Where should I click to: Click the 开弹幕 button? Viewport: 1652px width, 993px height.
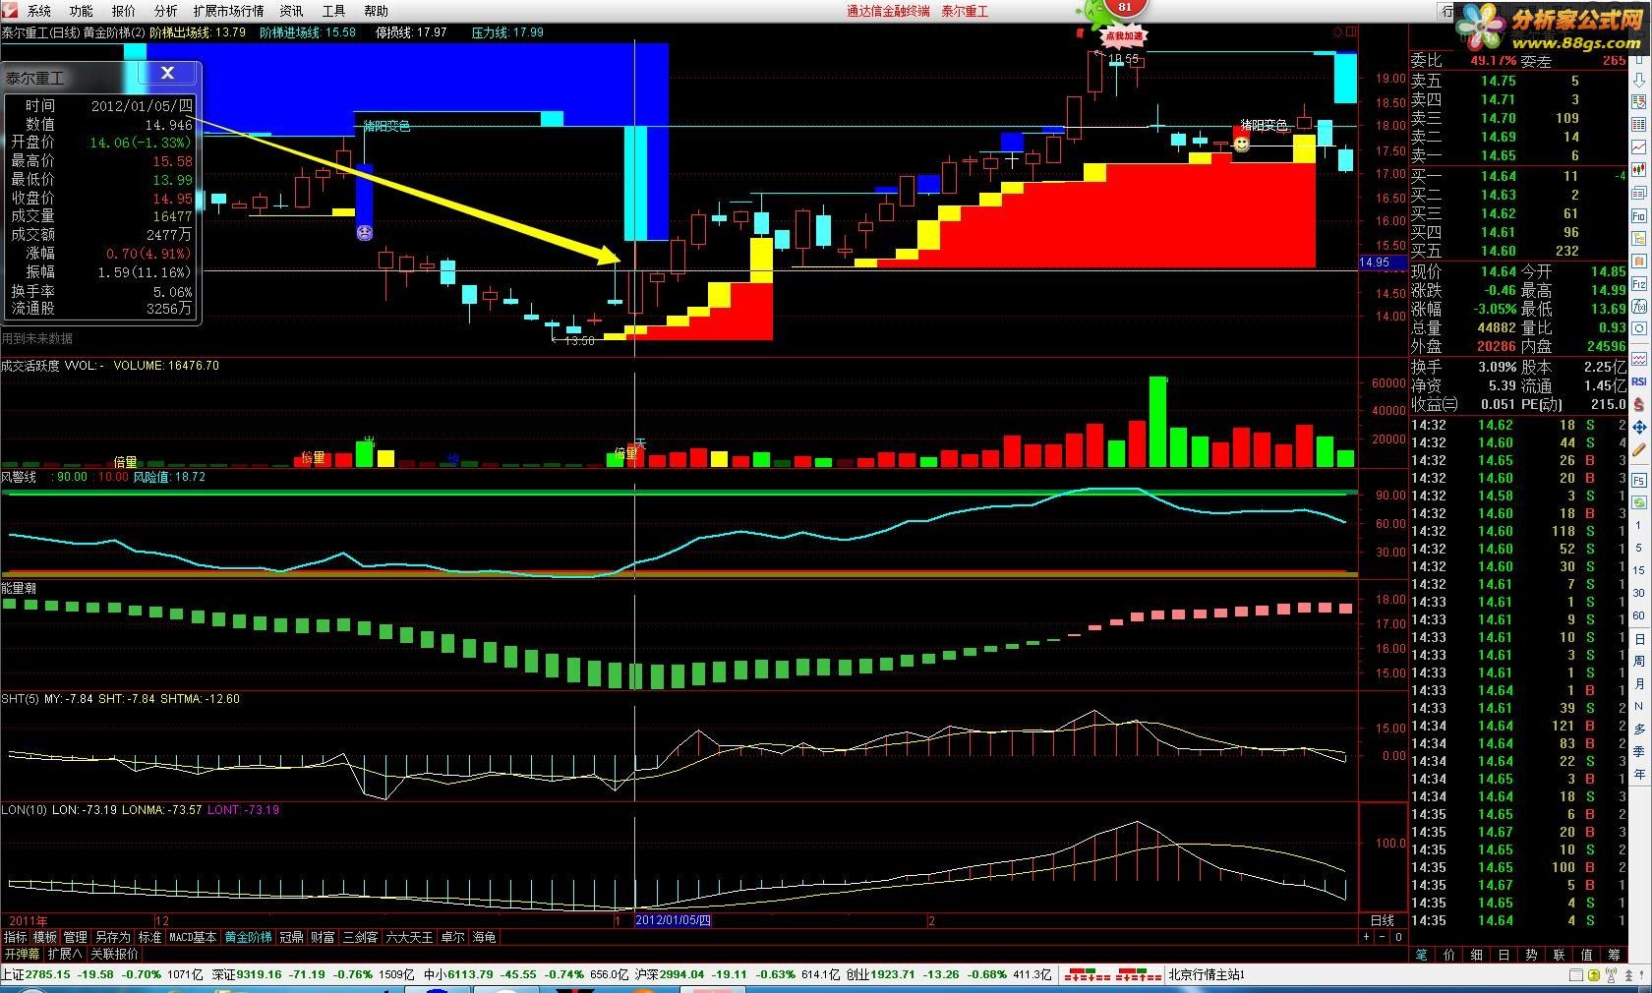pyautogui.click(x=22, y=954)
